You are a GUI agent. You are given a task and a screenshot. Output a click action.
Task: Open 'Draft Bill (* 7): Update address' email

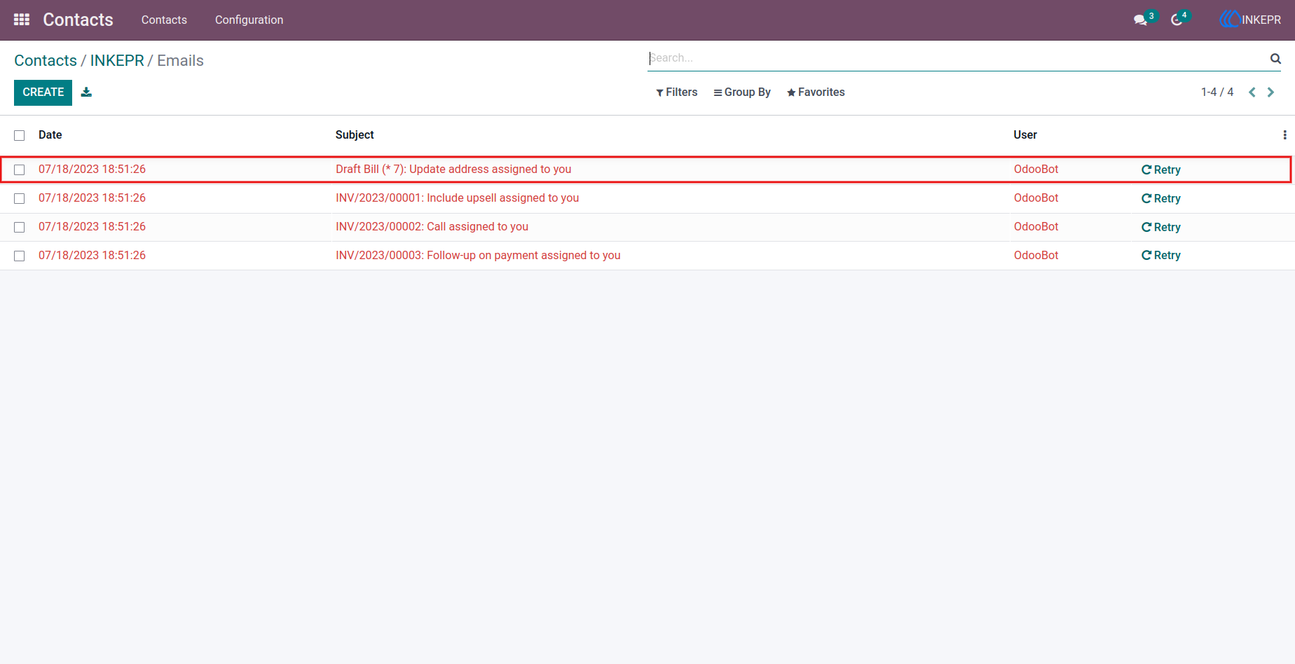tap(453, 170)
